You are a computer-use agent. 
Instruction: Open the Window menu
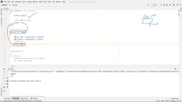click(x=58, y=2)
